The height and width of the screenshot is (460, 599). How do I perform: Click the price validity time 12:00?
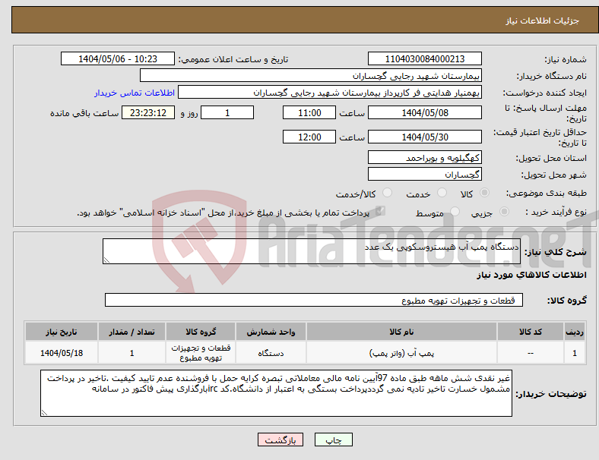[309, 137]
